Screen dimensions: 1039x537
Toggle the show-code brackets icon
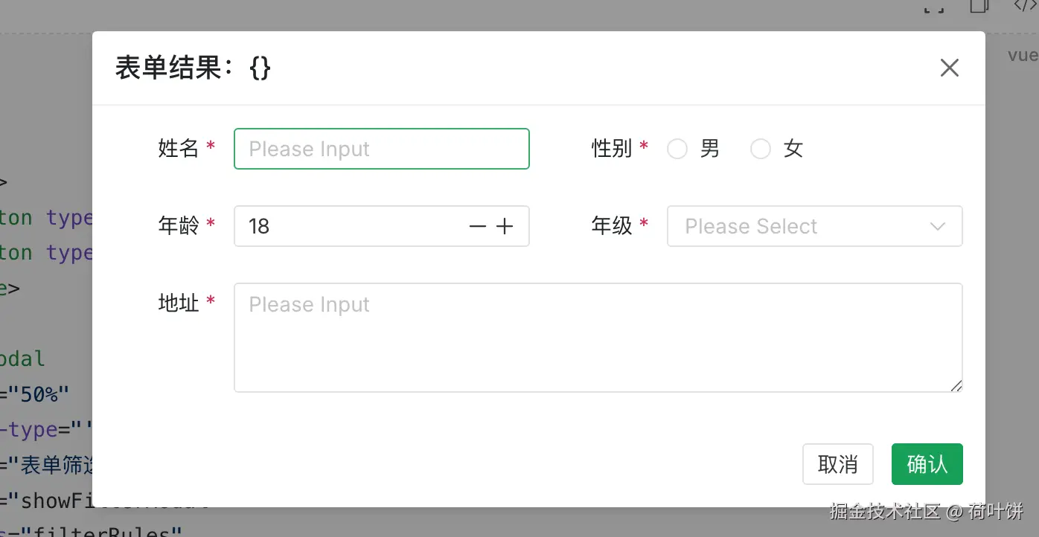pyautogui.click(x=1024, y=6)
